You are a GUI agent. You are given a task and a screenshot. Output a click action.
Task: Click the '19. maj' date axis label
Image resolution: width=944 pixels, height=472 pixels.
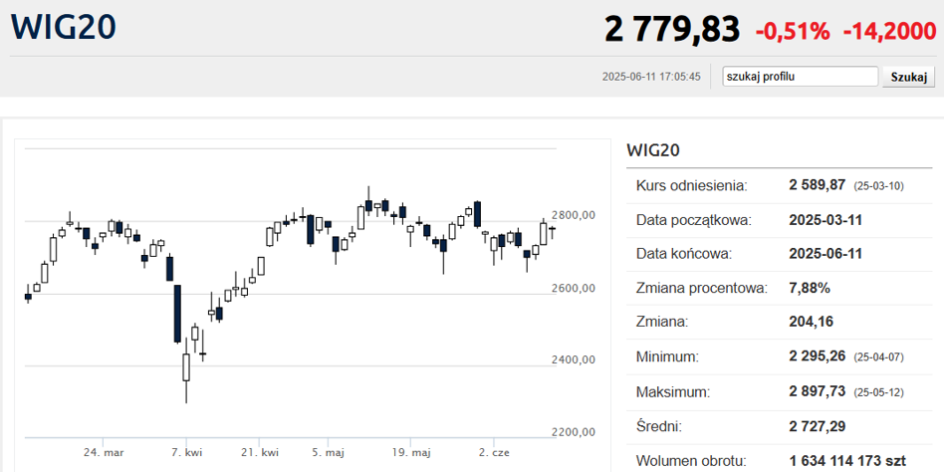(x=412, y=452)
